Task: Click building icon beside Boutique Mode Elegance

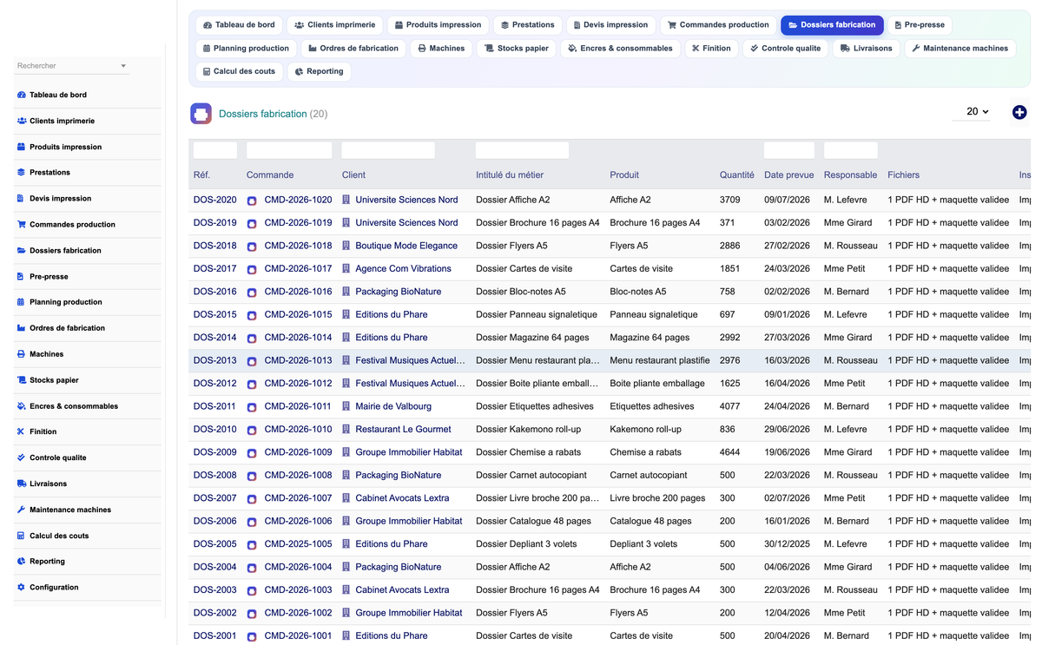Action: click(x=346, y=246)
